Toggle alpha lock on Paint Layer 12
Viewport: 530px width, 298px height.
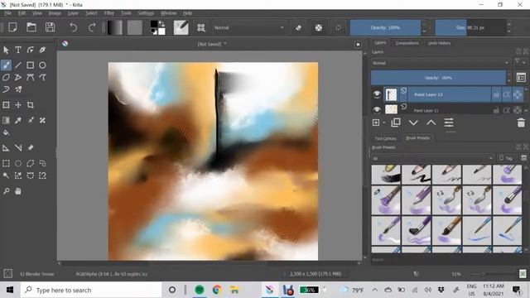[x=518, y=95]
